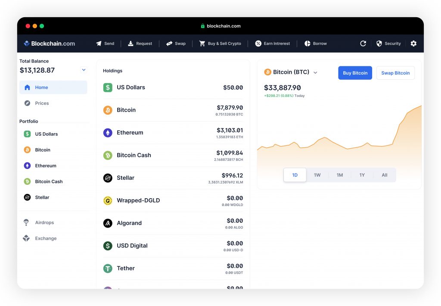
Task: Click the US Dollars icon in Holdings list
Action: tap(108, 87)
